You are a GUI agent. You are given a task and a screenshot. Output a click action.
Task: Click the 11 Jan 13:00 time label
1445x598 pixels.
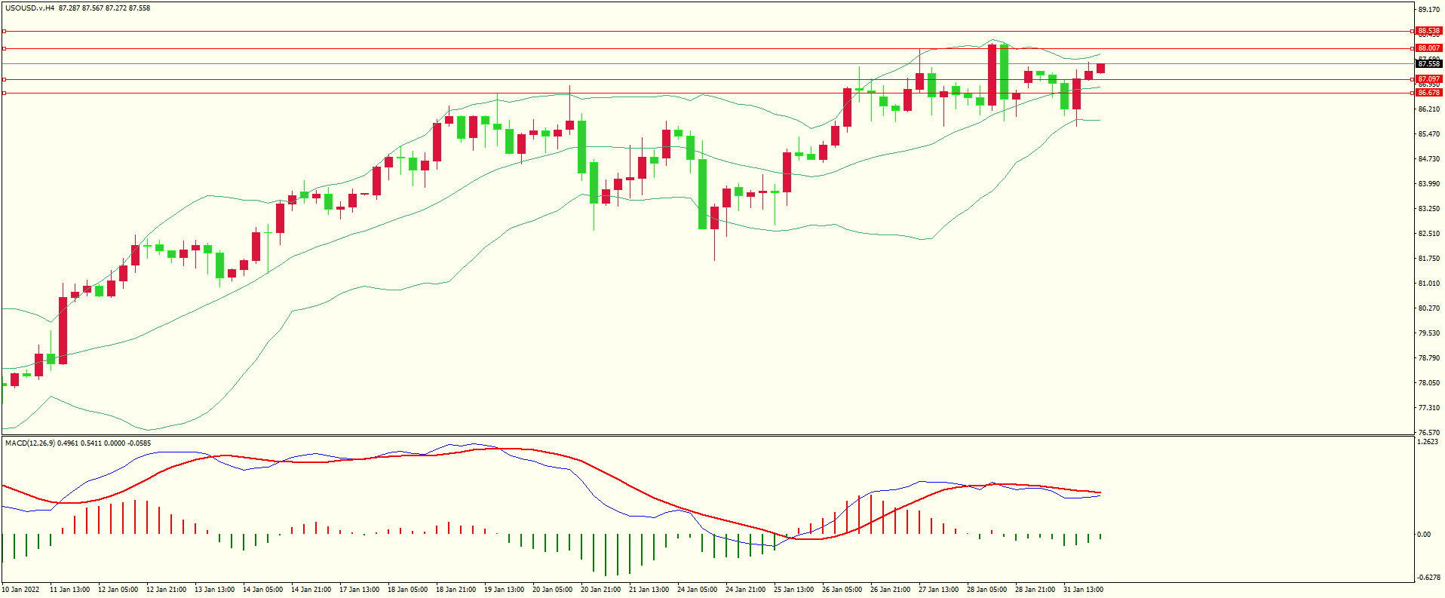[x=70, y=590]
